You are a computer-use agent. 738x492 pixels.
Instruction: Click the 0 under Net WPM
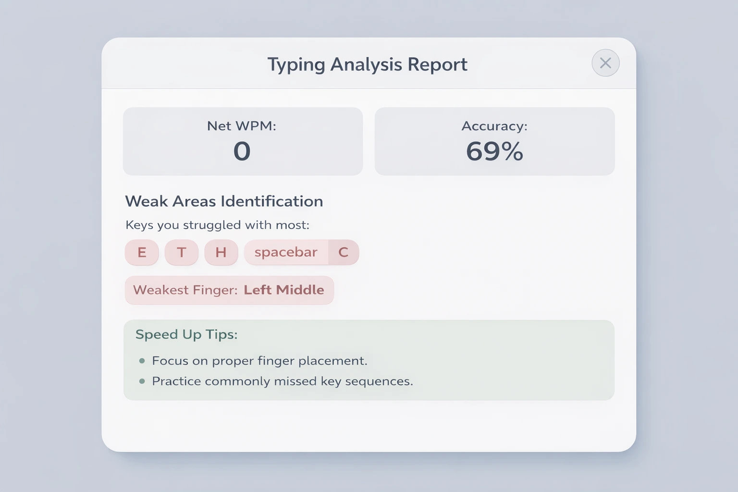[x=243, y=151]
